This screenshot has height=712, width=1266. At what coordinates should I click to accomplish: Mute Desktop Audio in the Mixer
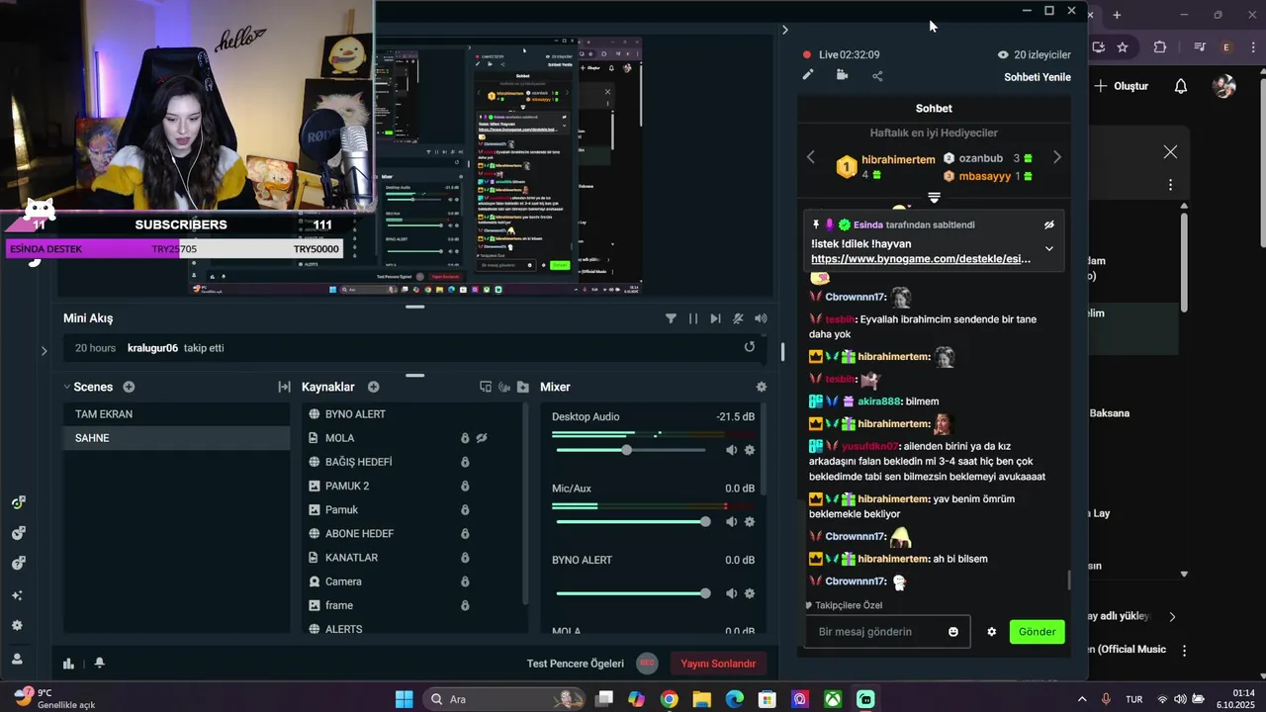(x=731, y=450)
